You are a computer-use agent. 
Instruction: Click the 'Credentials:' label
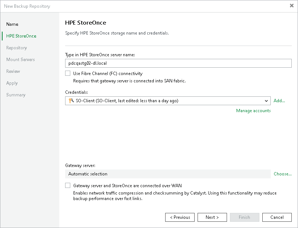pyautogui.click(x=77, y=92)
